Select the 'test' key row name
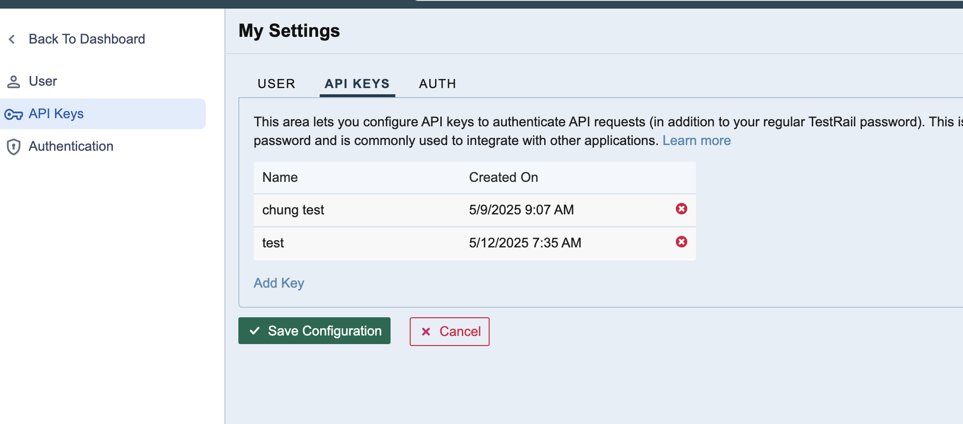 pos(273,243)
